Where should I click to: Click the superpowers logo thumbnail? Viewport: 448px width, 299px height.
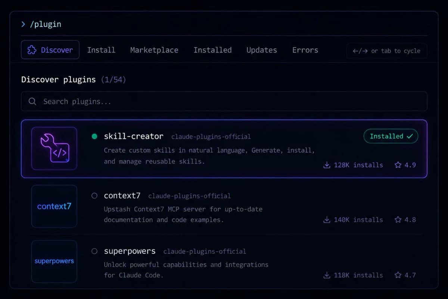click(54, 261)
